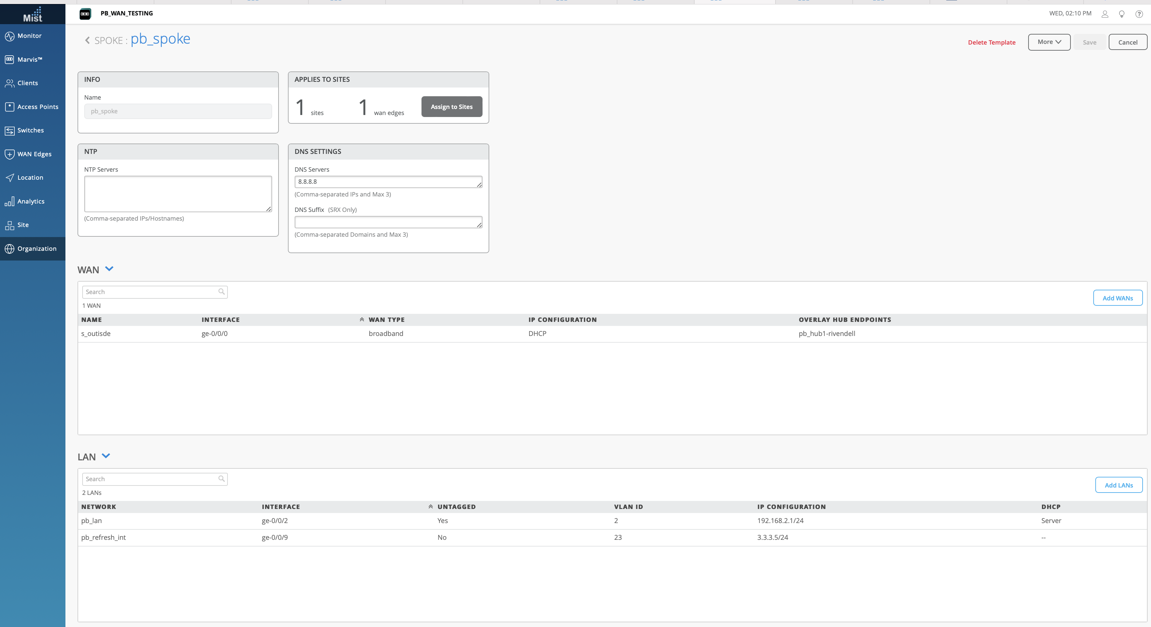Screen dimensions: 1151x627
Task: Open the Monitor section in sidebar
Action: tap(30, 36)
